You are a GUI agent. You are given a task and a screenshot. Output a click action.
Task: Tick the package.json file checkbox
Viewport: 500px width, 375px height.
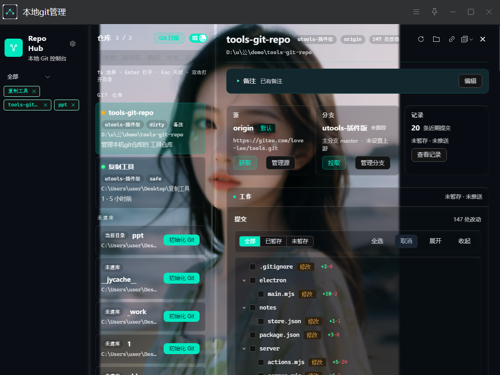253,335
